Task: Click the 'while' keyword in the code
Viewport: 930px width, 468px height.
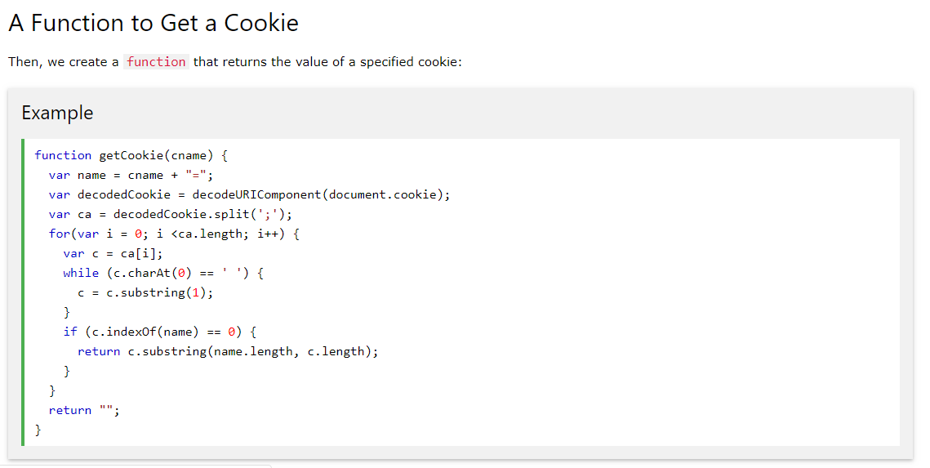Action: point(81,273)
